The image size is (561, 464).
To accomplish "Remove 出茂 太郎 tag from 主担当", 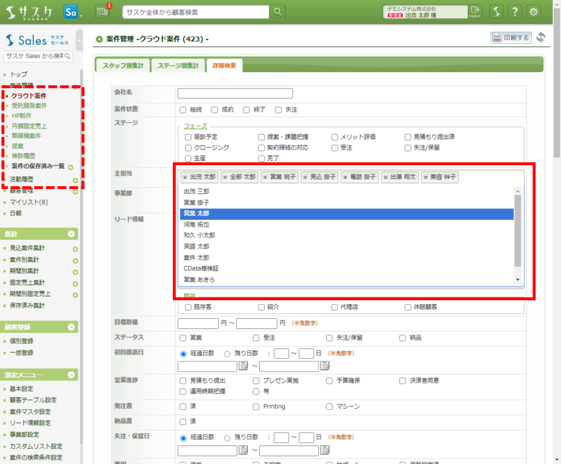I will pyautogui.click(x=185, y=178).
